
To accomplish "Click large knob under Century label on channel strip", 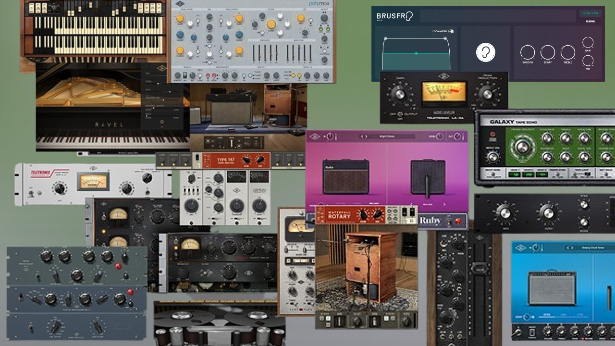I will point(259,206).
